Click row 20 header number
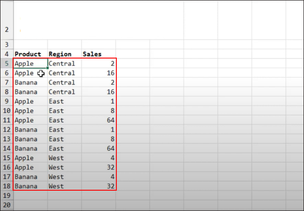Image resolution: width=304 pixels, height=211 pixels. point(7,205)
